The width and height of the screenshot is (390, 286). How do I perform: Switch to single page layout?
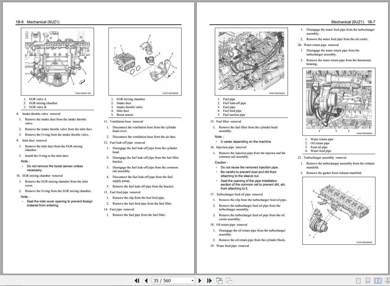pos(358,280)
